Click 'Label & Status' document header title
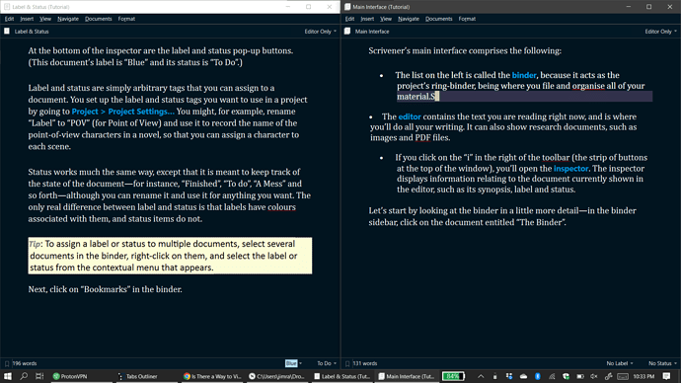 32,32
